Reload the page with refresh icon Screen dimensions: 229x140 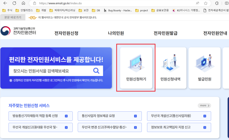tap(14, 3)
